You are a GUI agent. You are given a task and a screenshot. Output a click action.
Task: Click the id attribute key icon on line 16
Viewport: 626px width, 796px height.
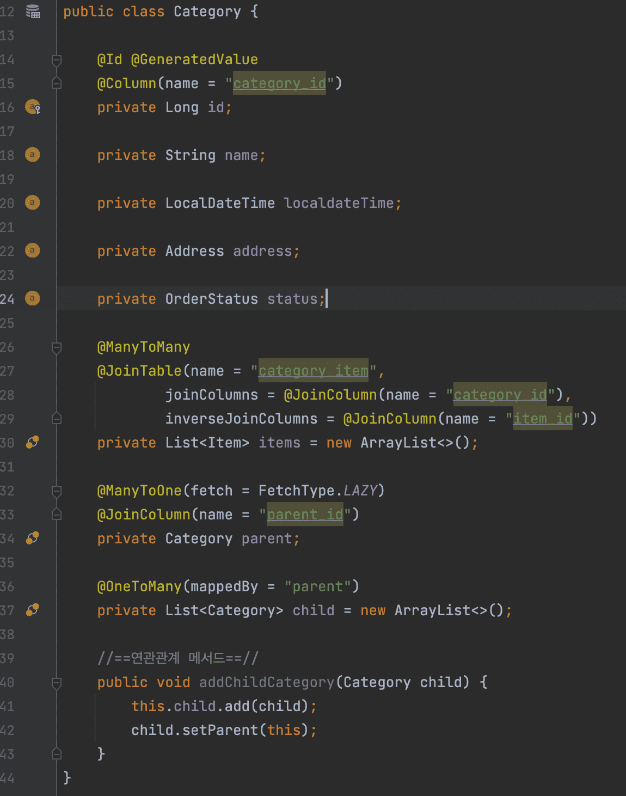pos(33,107)
